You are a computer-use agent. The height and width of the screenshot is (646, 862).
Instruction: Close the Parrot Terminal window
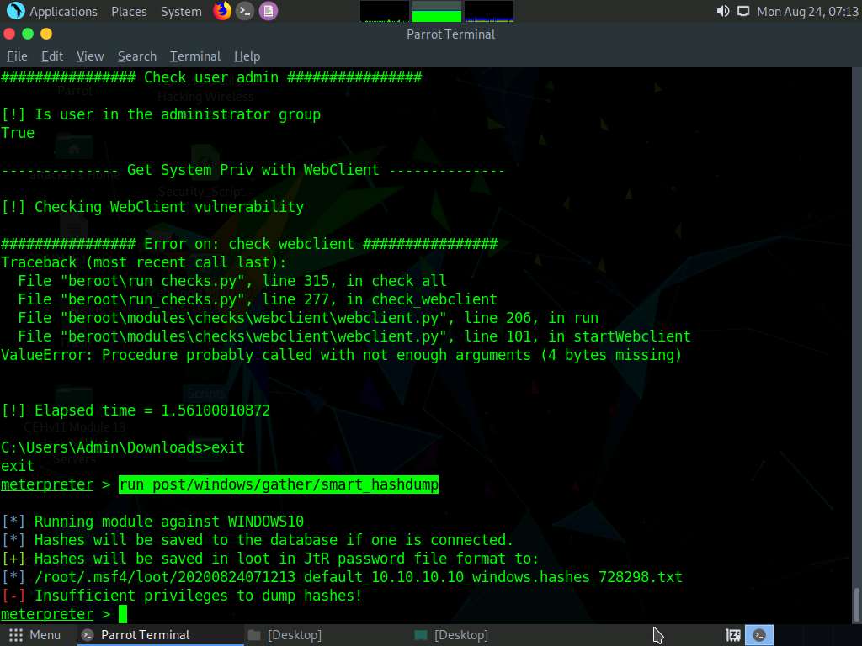click(x=8, y=34)
